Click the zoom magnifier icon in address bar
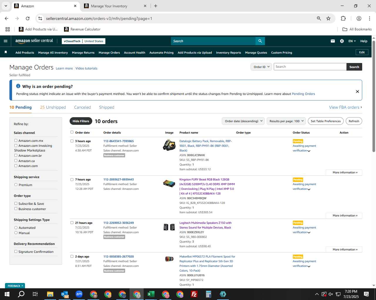This screenshot has width=376, height=300. pos(319,18)
